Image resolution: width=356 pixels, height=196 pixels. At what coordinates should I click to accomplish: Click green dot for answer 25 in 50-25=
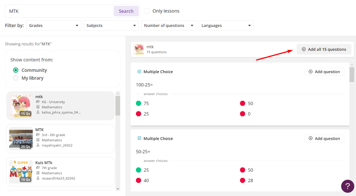pyautogui.click(x=138, y=170)
